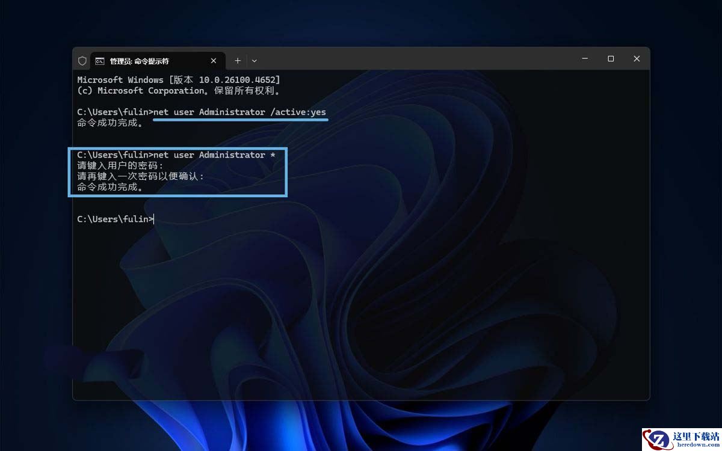Click the Microsoft Windows version line
This screenshot has height=451, width=722.
coord(179,80)
